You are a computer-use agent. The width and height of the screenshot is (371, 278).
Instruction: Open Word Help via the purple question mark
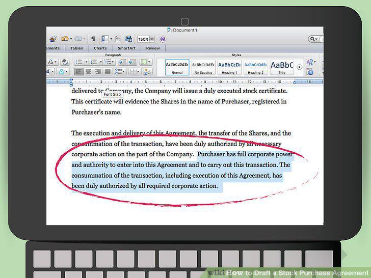pyautogui.click(x=163, y=39)
